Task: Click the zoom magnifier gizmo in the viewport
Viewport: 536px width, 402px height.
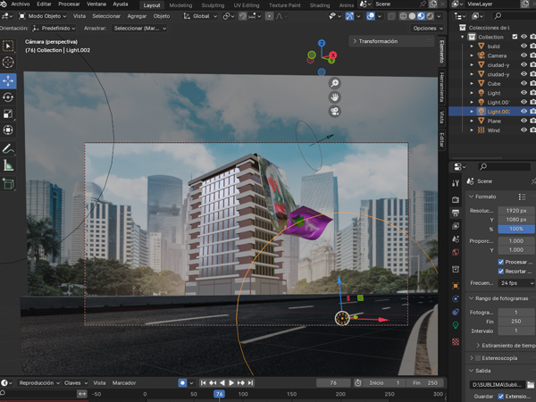Action: click(334, 84)
